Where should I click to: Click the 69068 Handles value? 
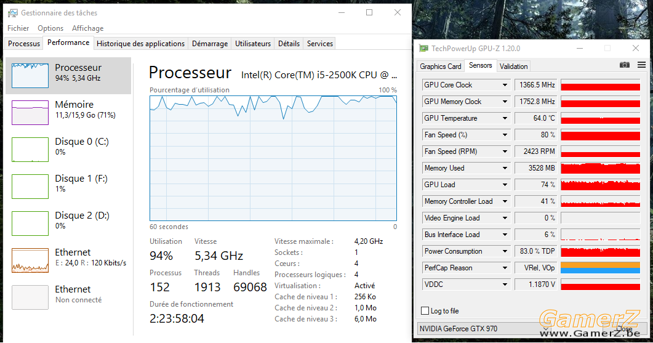coord(250,287)
